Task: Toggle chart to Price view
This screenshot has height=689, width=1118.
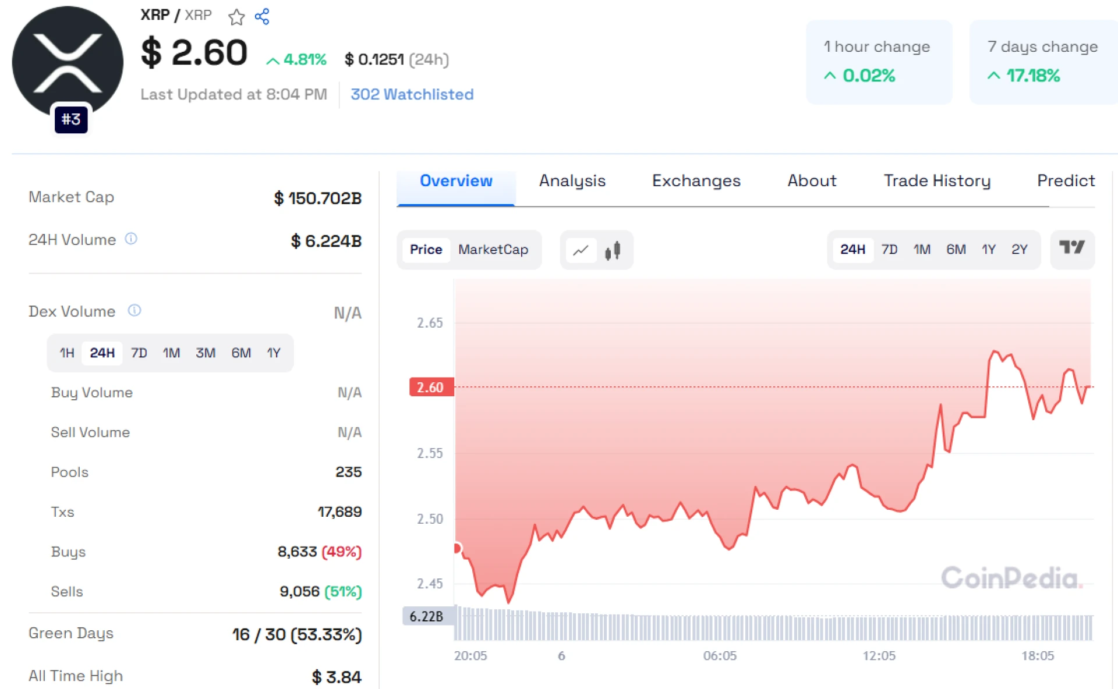Action: (x=426, y=250)
